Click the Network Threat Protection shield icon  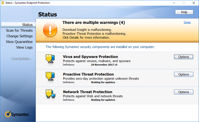[50, 94]
